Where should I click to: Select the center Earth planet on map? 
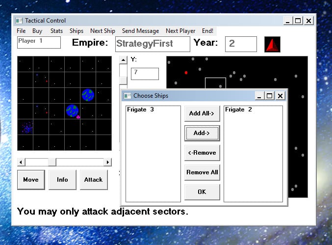72,110
